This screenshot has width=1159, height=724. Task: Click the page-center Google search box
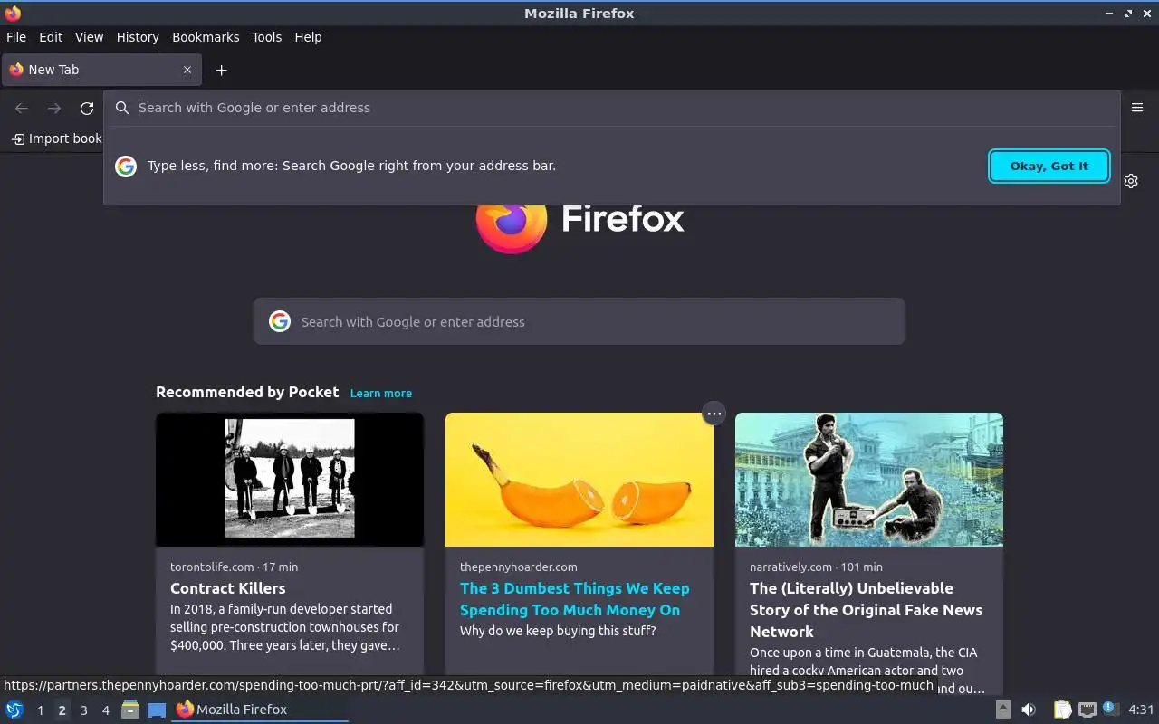pyautogui.click(x=579, y=321)
